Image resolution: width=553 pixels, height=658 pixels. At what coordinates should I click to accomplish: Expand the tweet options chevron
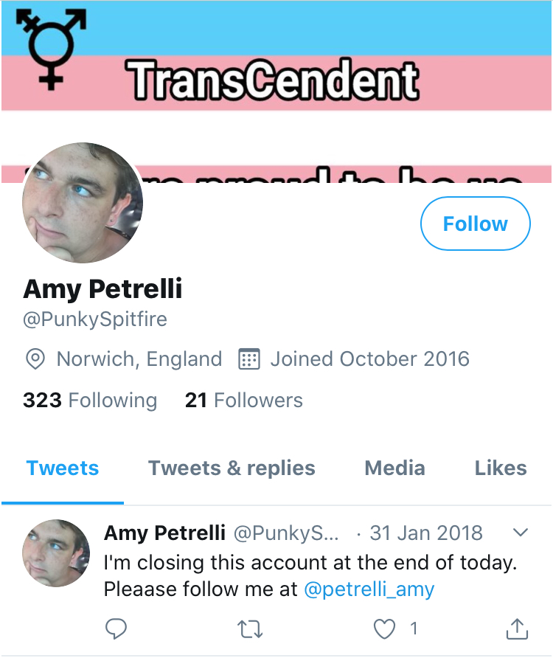point(521,533)
